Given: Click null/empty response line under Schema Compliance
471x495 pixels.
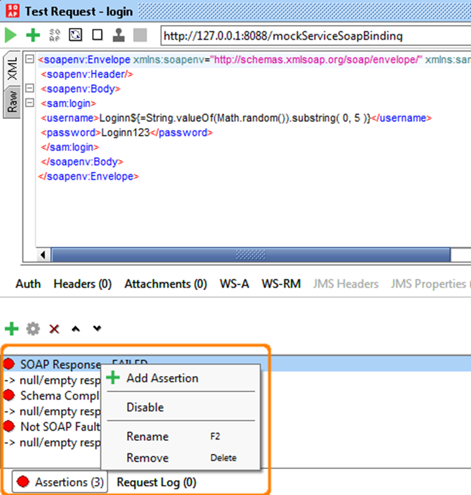Looking at the screenshot, I should (x=52, y=412).
